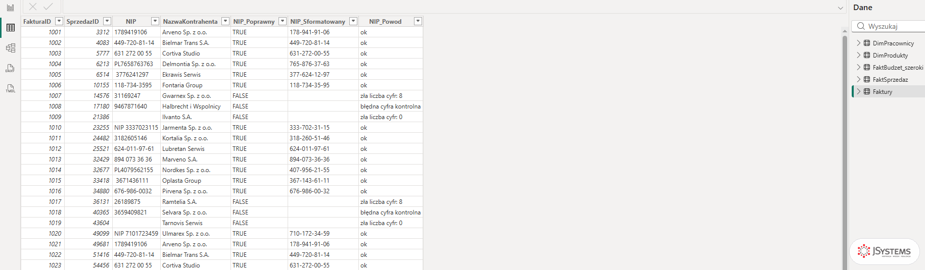Commit formula with the checkmark icon
The height and width of the screenshot is (270, 925).
click(48, 7)
